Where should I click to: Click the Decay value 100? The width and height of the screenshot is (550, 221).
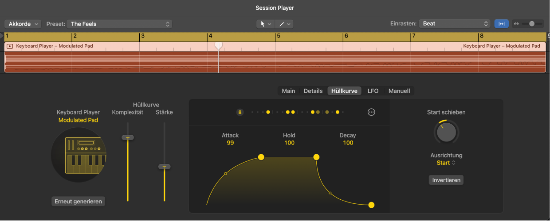click(348, 143)
